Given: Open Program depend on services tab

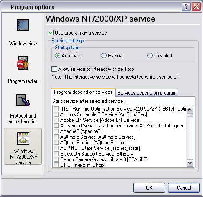Looking at the screenshot, I should click(x=83, y=92).
